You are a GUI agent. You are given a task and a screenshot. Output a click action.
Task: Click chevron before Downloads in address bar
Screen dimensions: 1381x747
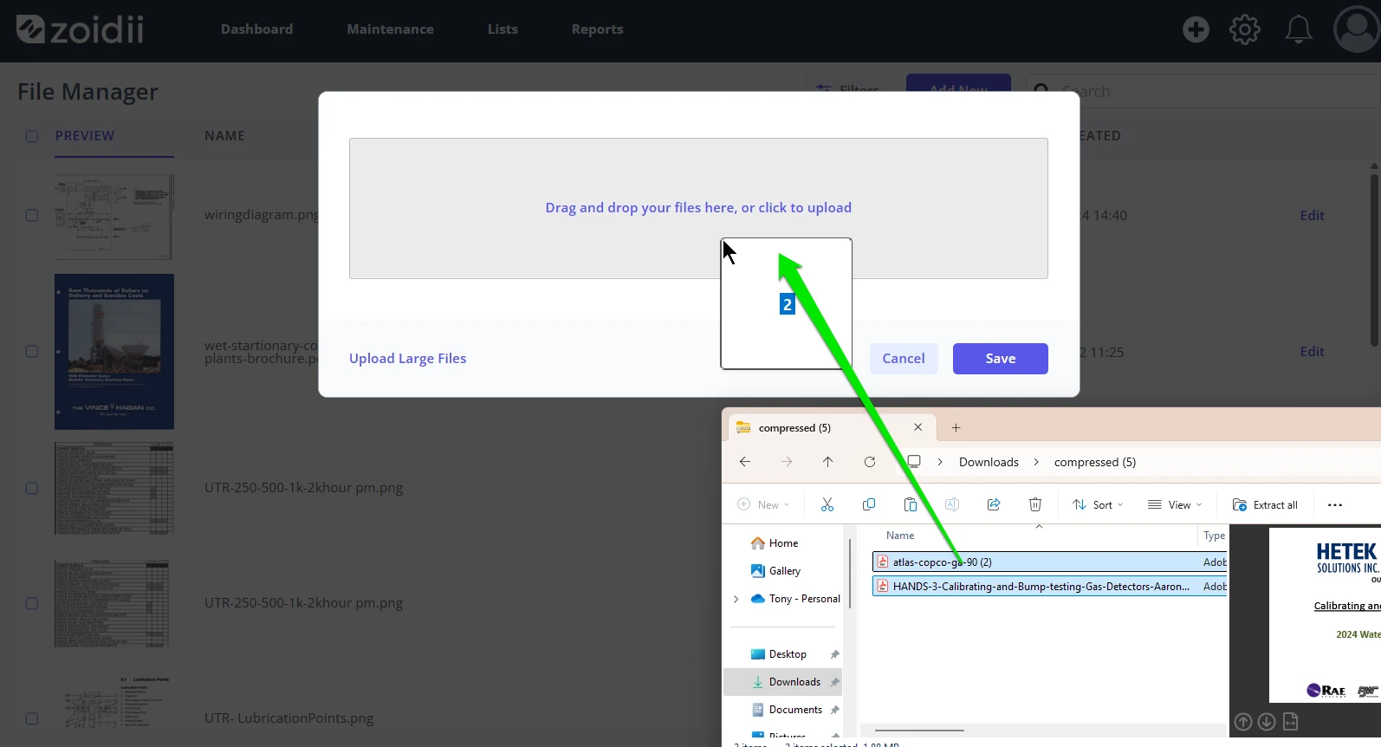pos(940,462)
